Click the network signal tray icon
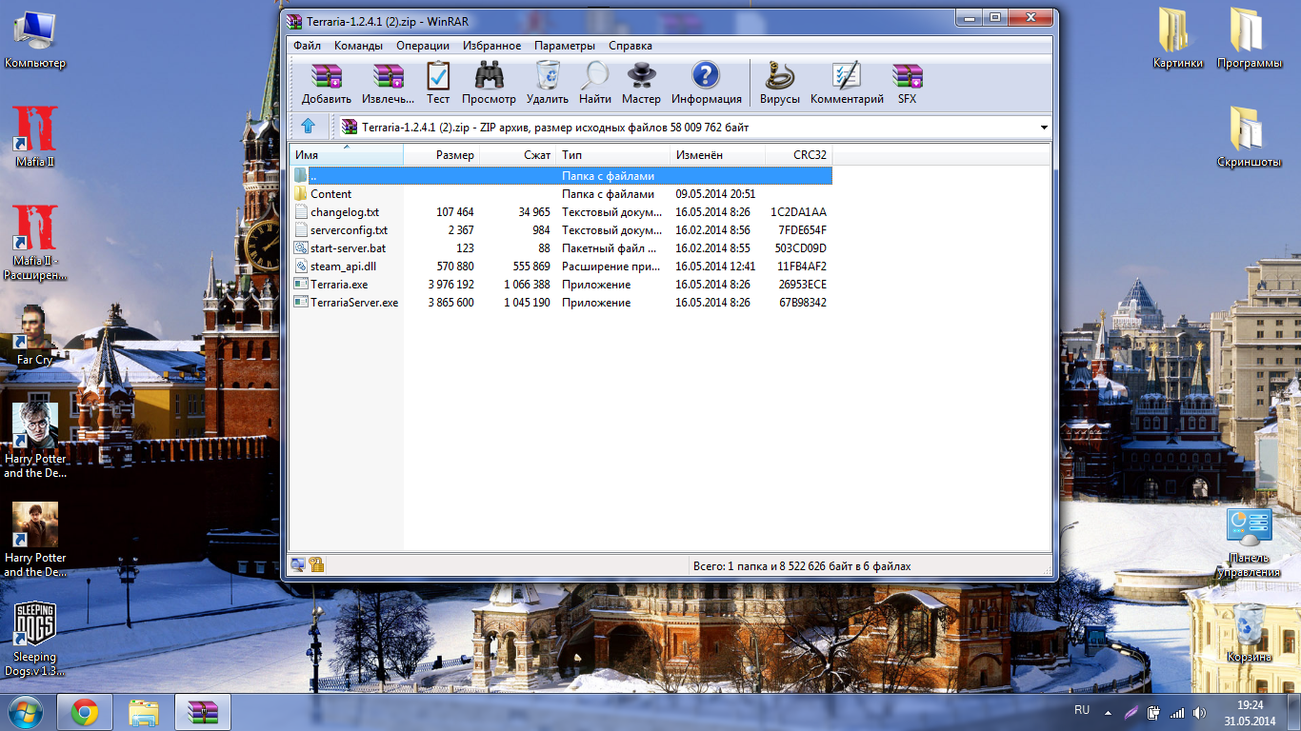The height and width of the screenshot is (731, 1301). click(1177, 712)
